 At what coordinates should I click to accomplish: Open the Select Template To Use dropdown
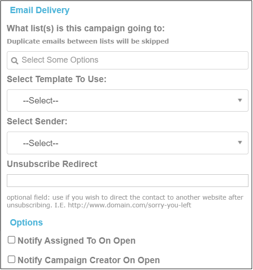127,100
